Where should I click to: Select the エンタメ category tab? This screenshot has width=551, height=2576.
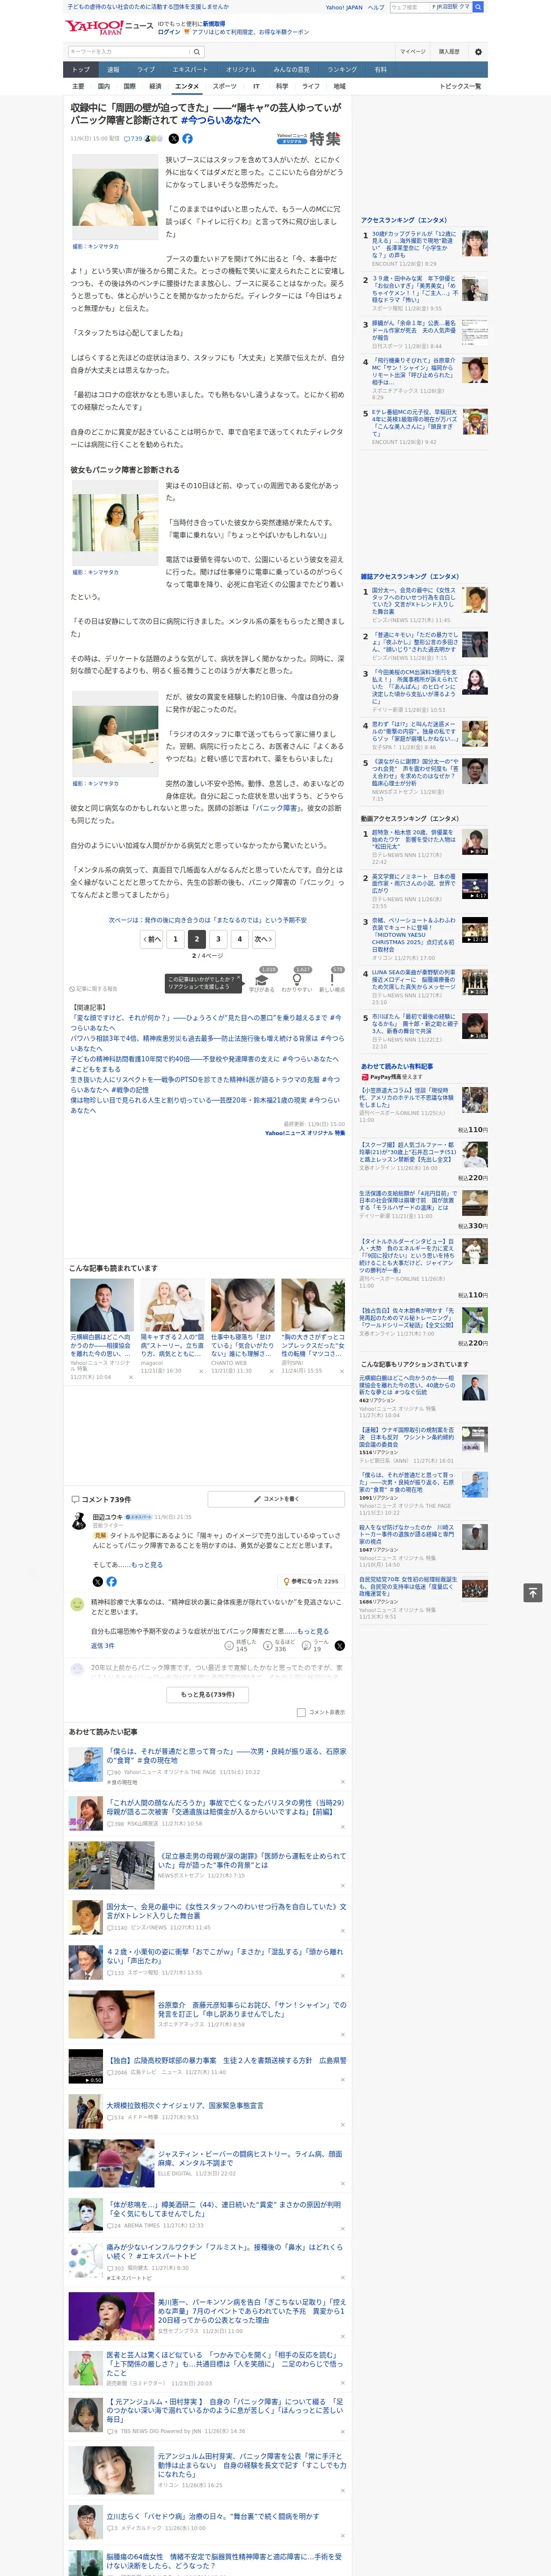[187, 87]
